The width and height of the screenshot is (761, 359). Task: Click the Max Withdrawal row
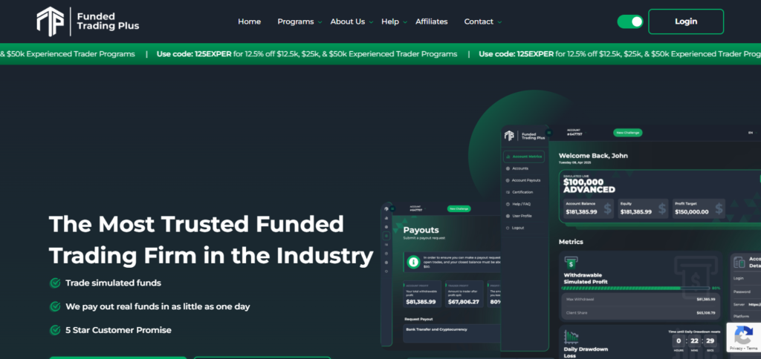(x=641, y=300)
